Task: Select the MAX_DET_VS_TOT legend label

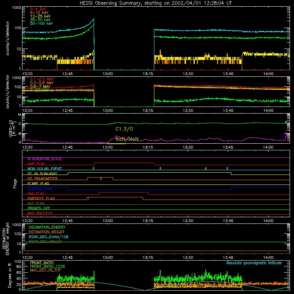Action: pos(46,270)
